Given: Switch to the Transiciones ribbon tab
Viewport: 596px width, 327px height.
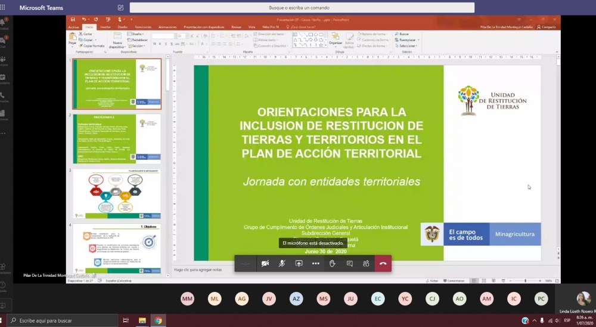Looking at the screenshot, I should tap(143, 27).
